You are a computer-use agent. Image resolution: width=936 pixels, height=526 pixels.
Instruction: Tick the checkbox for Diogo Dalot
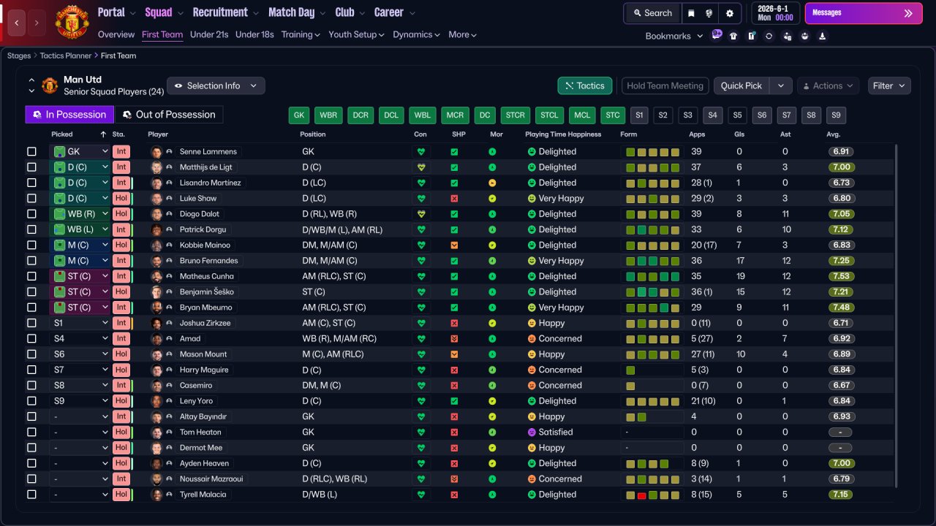click(x=31, y=214)
